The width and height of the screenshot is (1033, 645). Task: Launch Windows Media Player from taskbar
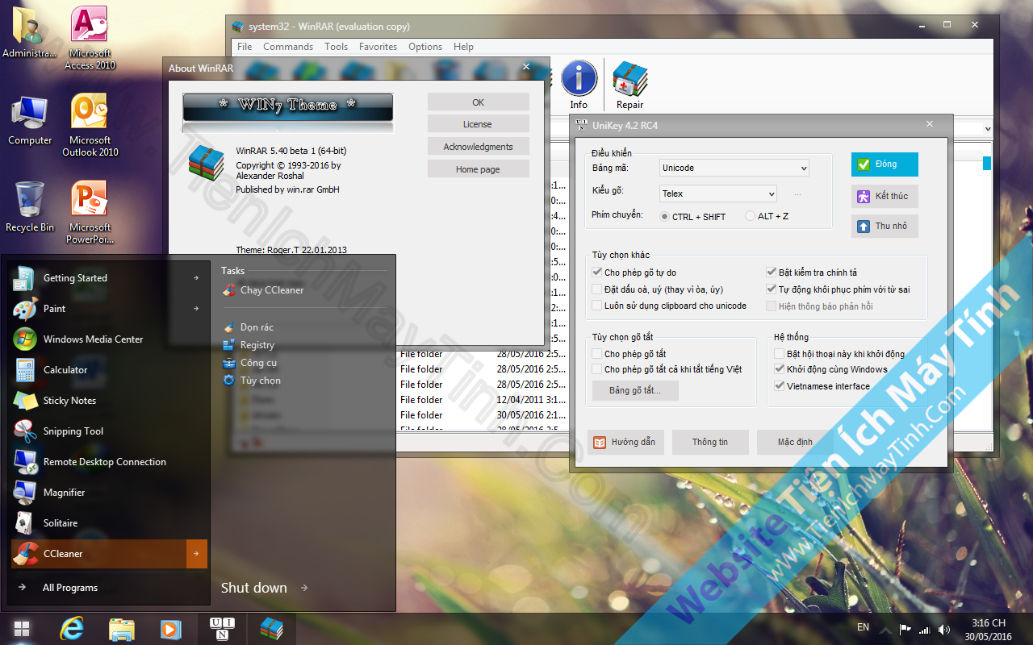[x=170, y=629]
